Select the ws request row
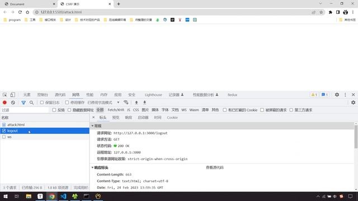Screen dimensions: 358x201 click(x=45, y=137)
